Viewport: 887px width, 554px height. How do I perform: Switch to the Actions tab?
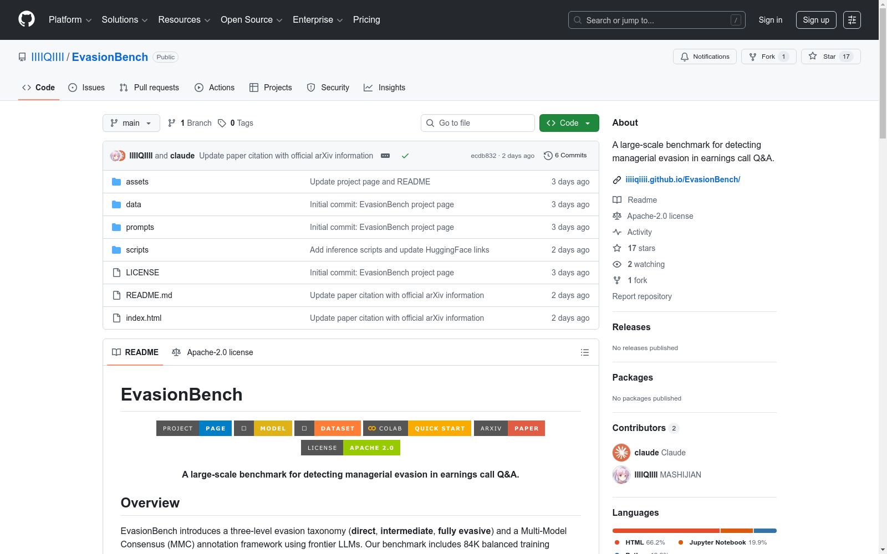click(x=215, y=88)
